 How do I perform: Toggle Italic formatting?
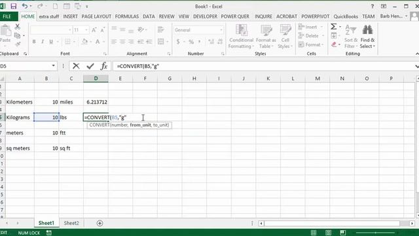click(x=42, y=41)
